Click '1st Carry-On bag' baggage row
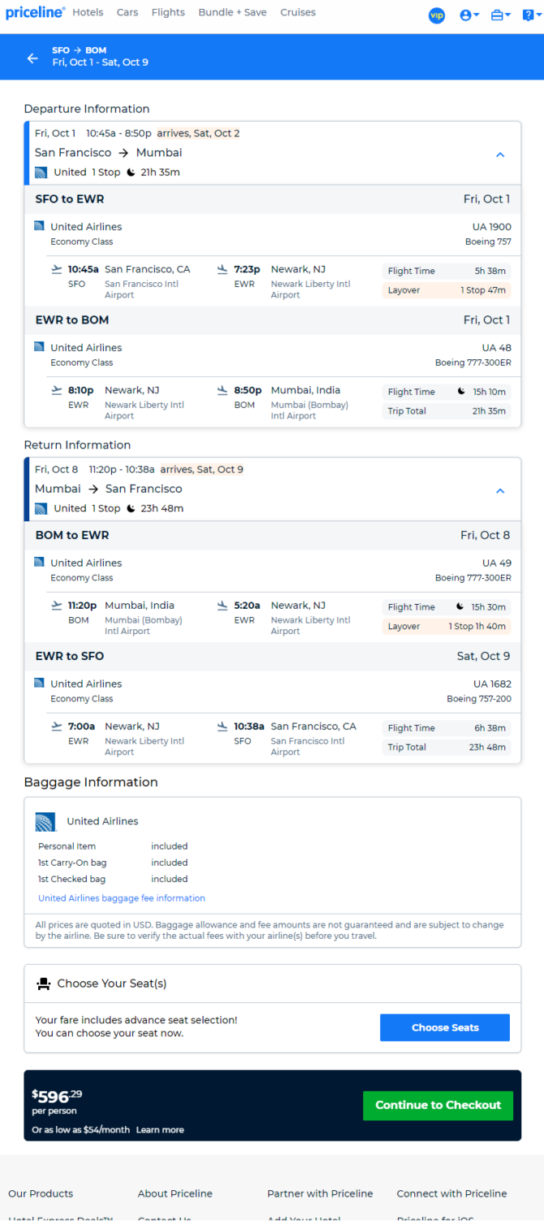This screenshot has width=544, height=1221. [113, 863]
